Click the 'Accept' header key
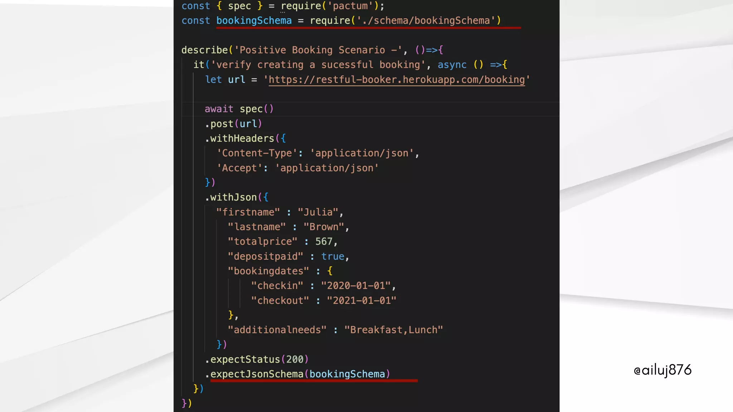This screenshot has width=733, height=412. click(x=239, y=168)
